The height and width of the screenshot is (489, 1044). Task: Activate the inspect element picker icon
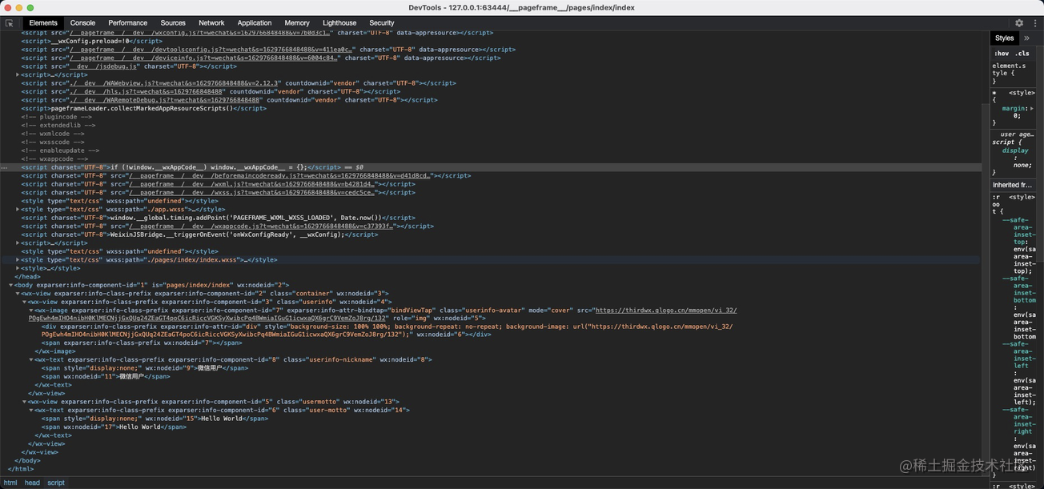coord(9,23)
